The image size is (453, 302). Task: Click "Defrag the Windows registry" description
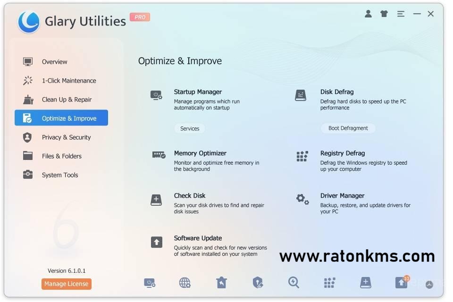click(x=363, y=166)
